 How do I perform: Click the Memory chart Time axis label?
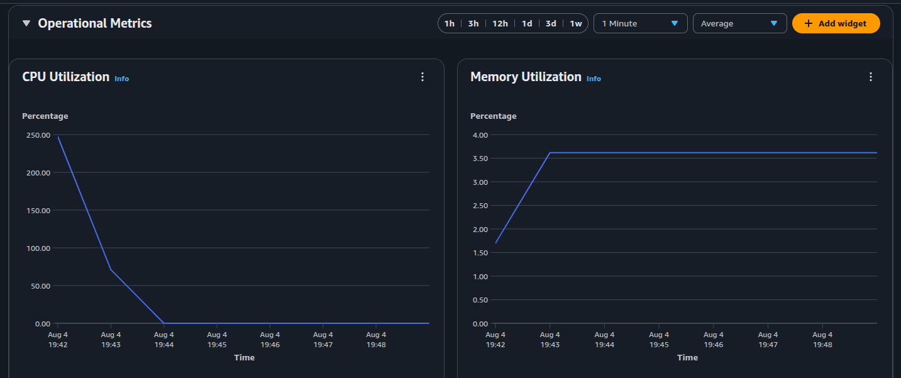tap(687, 357)
